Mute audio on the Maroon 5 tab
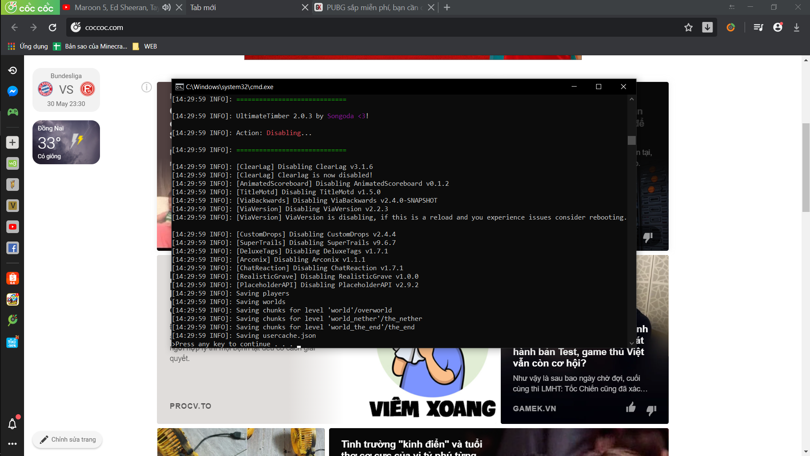This screenshot has width=810, height=456. coord(167,7)
